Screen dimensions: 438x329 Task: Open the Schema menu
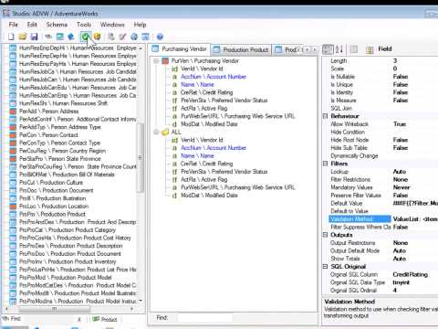pyautogui.click(x=57, y=25)
